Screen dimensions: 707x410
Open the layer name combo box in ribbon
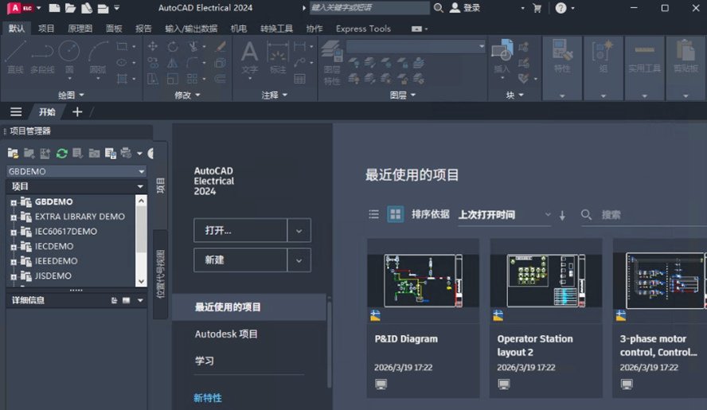tap(416, 46)
